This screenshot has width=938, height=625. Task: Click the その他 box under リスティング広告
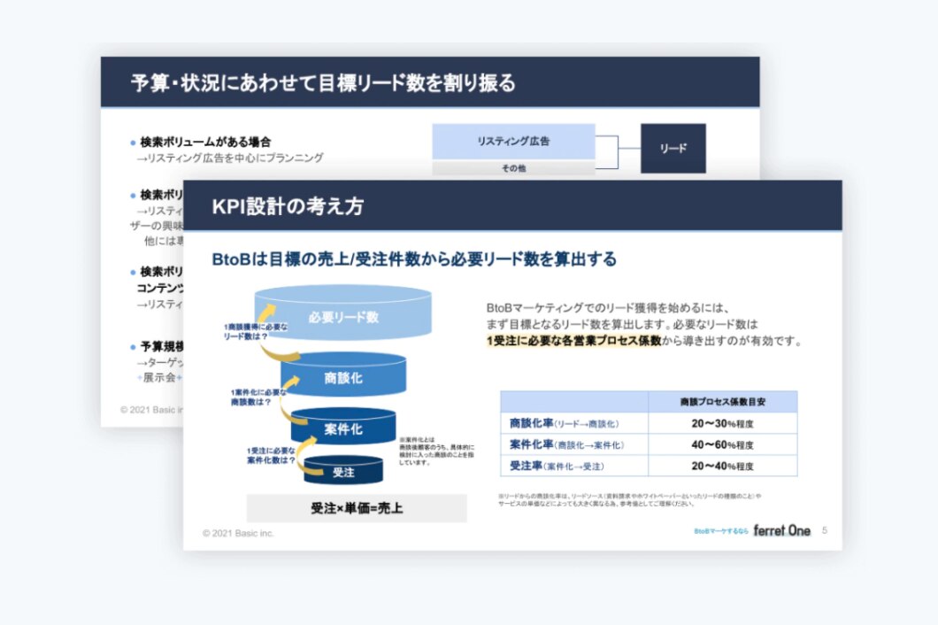click(513, 167)
